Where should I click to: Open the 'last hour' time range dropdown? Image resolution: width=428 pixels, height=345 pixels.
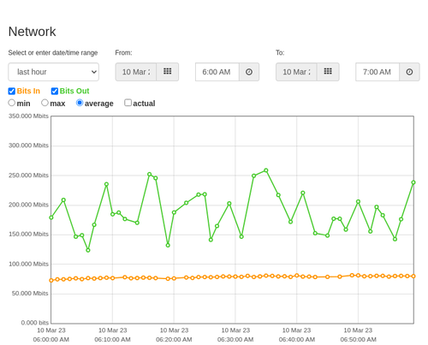(x=54, y=72)
